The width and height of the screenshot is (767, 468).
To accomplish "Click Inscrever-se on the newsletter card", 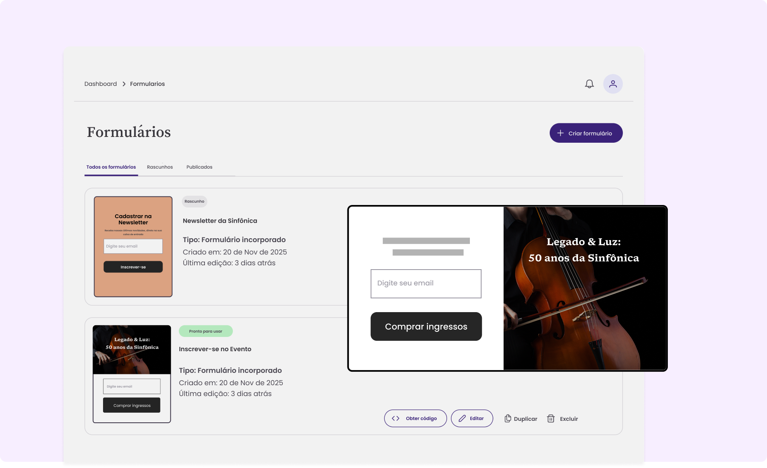I will click(x=133, y=267).
